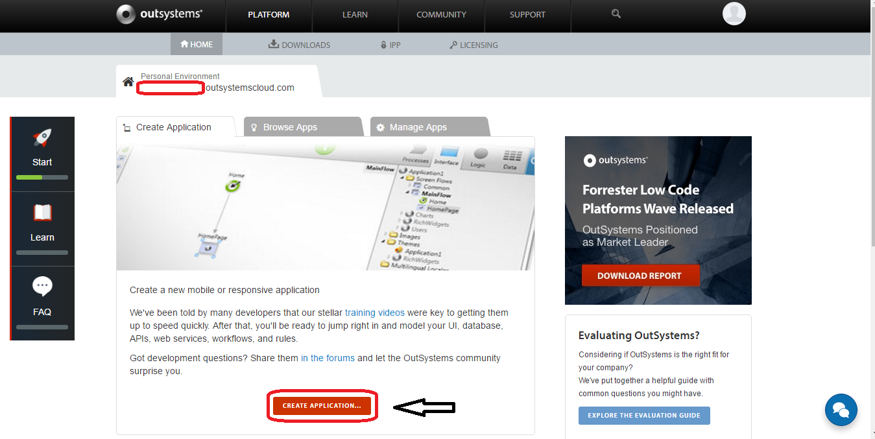This screenshot has height=439, width=875.
Task: Open the SUPPORT menu
Action: pyautogui.click(x=527, y=14)
